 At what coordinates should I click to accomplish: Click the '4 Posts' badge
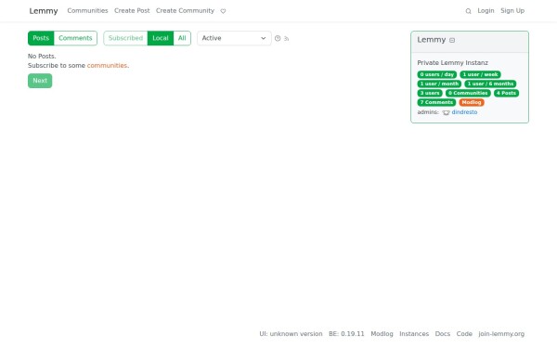(506, 93)
